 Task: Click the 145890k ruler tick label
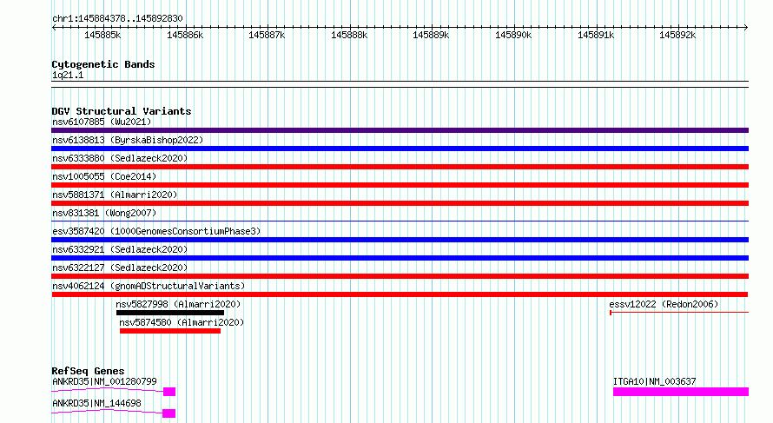pyautogui.click(x=513, y=35)
